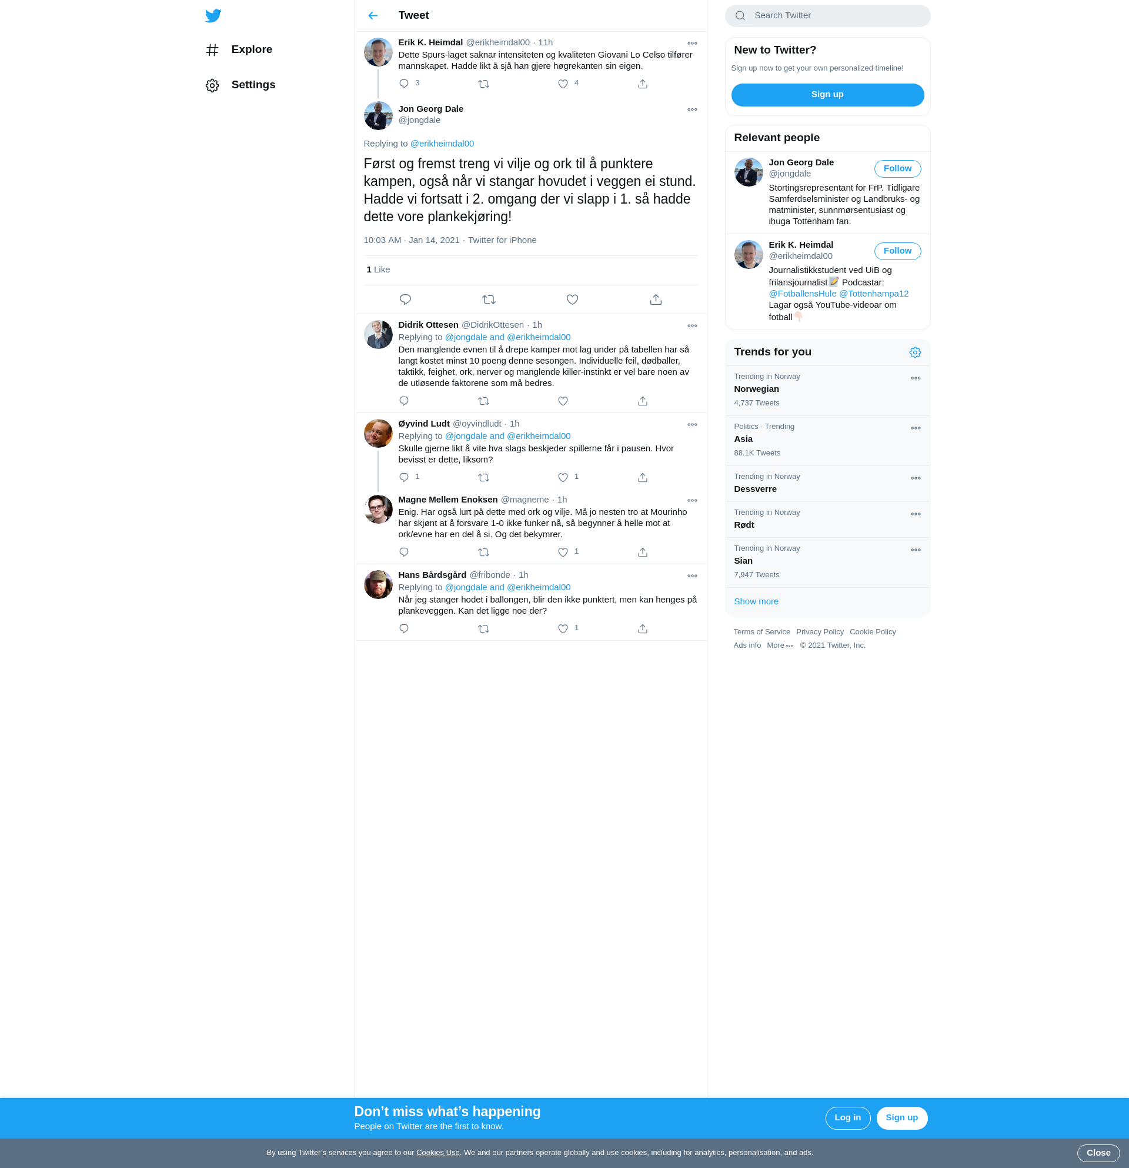Click the Twitter bird logo

coord(213,15)
